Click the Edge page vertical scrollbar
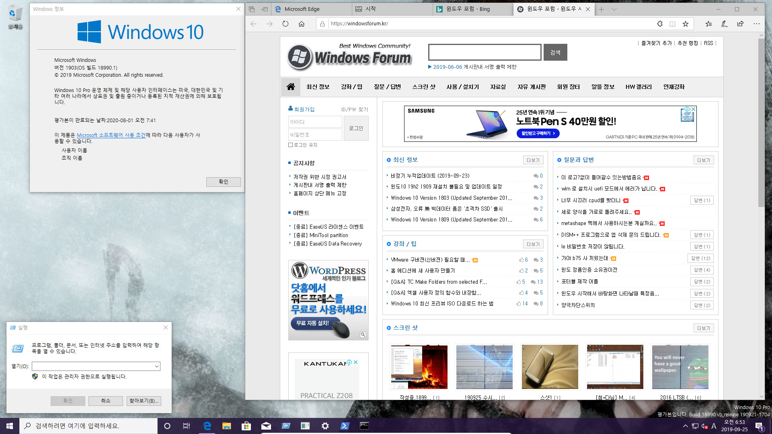Image resolution: width=772 pixels, height=434 pixels. 762,123
